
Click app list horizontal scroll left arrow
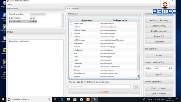pos(70,78)
